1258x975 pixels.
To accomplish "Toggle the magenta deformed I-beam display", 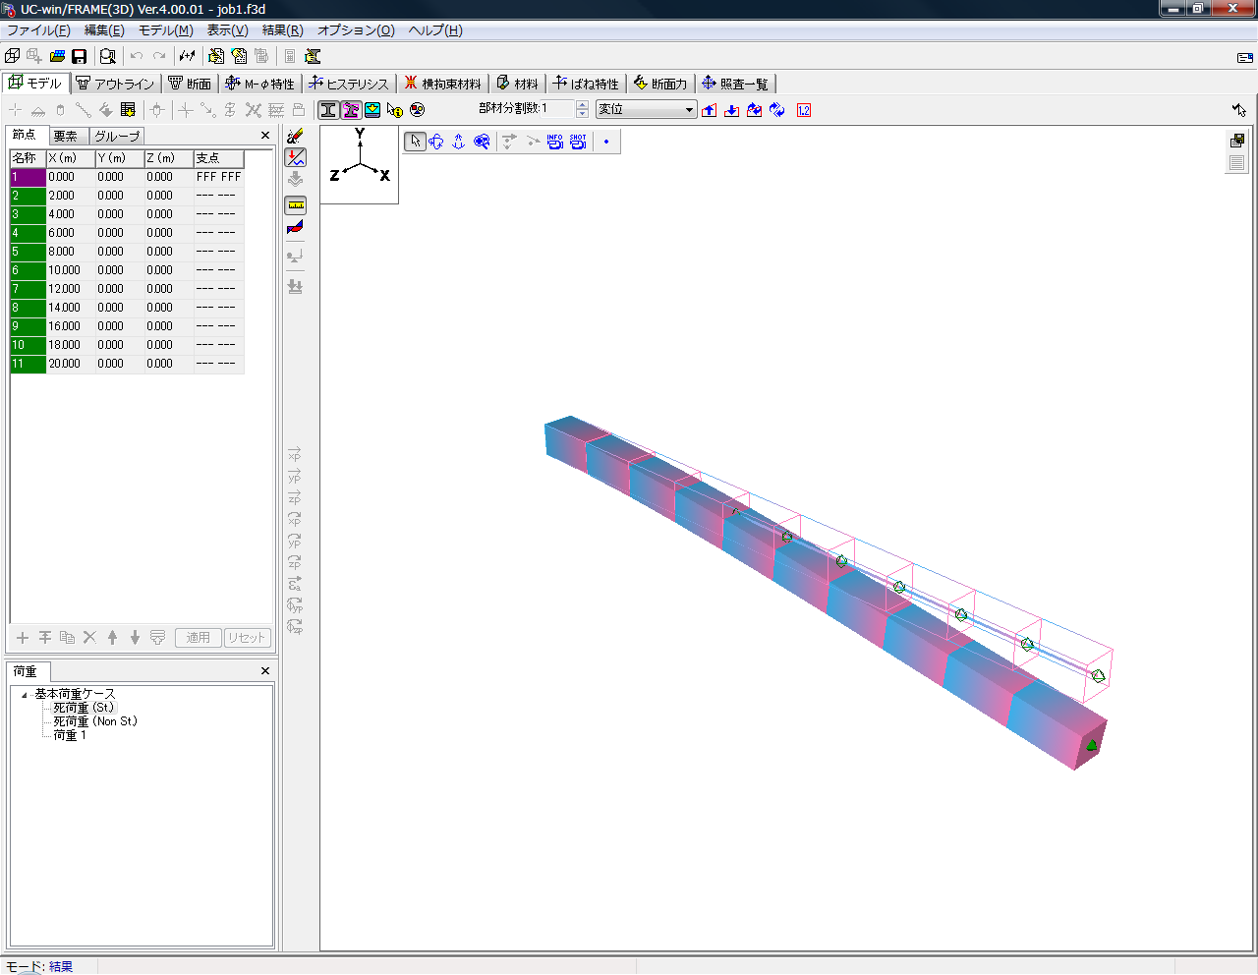I will [x=351, y=110].
